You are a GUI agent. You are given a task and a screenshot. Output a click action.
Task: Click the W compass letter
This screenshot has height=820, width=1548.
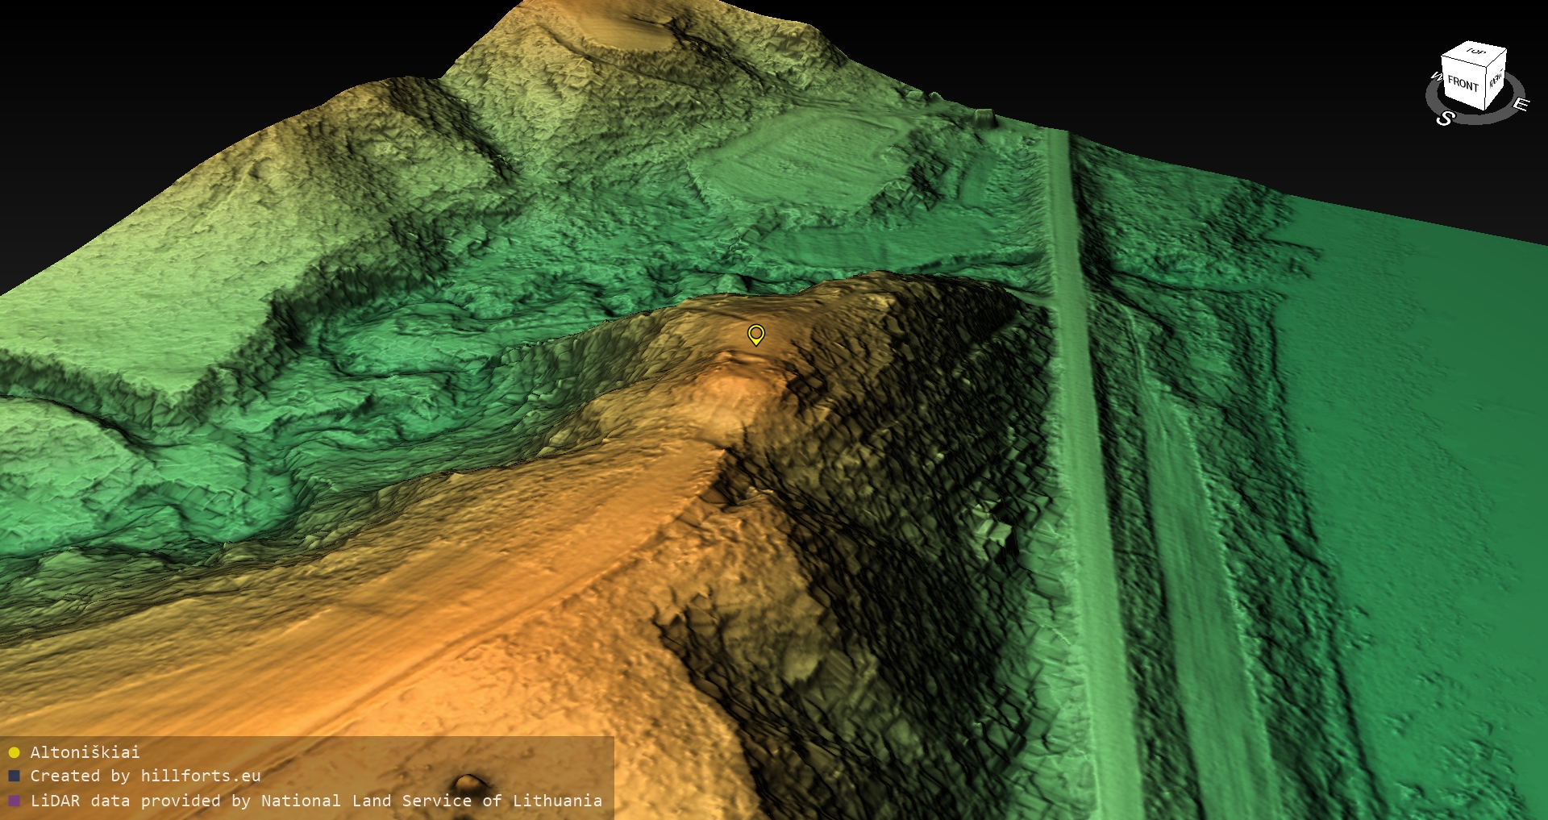coord(1435,77)
